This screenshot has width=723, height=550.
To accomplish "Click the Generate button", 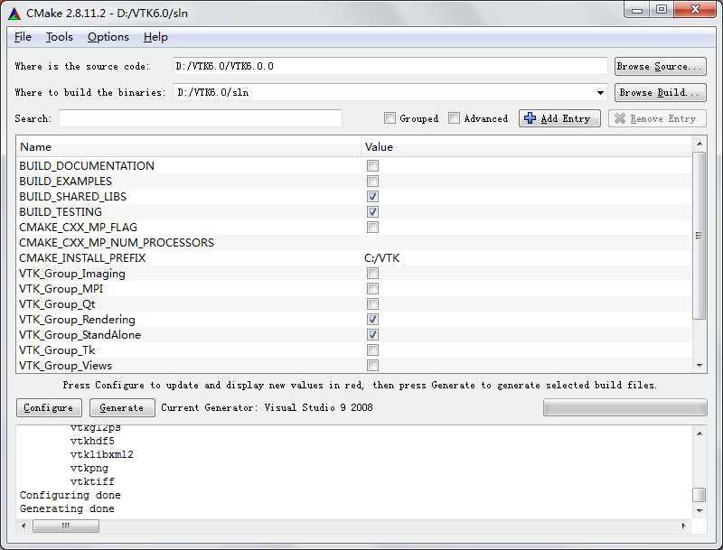I will [122, 407].
